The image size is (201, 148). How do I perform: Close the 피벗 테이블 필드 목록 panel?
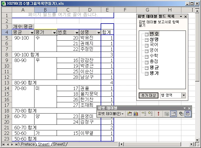(186, 17)
